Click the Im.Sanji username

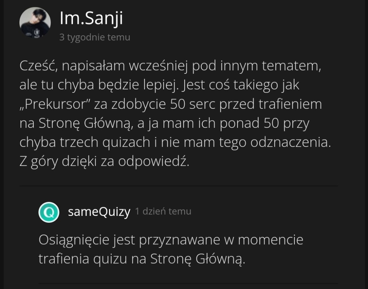click(91, 19)
